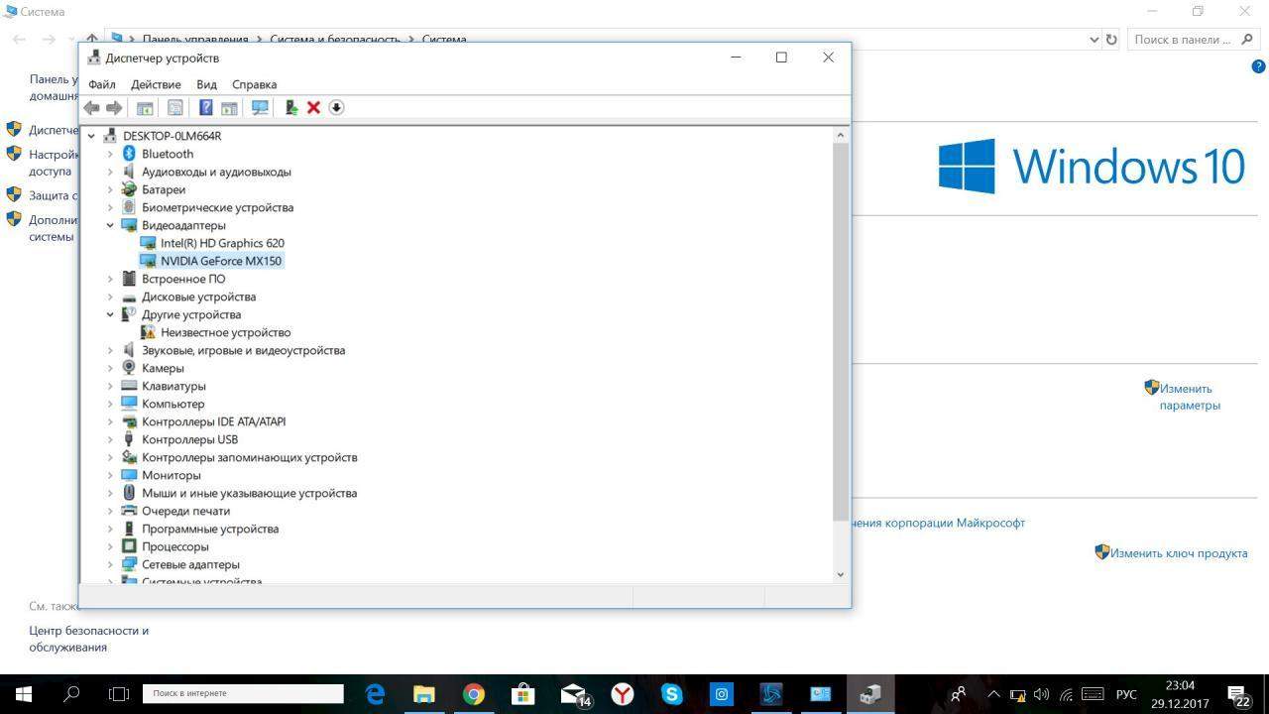Viewport: 1269px width, 714px height.
Task: Select Мыши и иные указывающие устройства
Action: (x=249, y=493)
